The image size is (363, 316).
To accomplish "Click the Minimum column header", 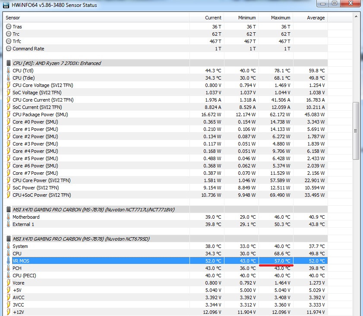I will click(x=241, y=18).
